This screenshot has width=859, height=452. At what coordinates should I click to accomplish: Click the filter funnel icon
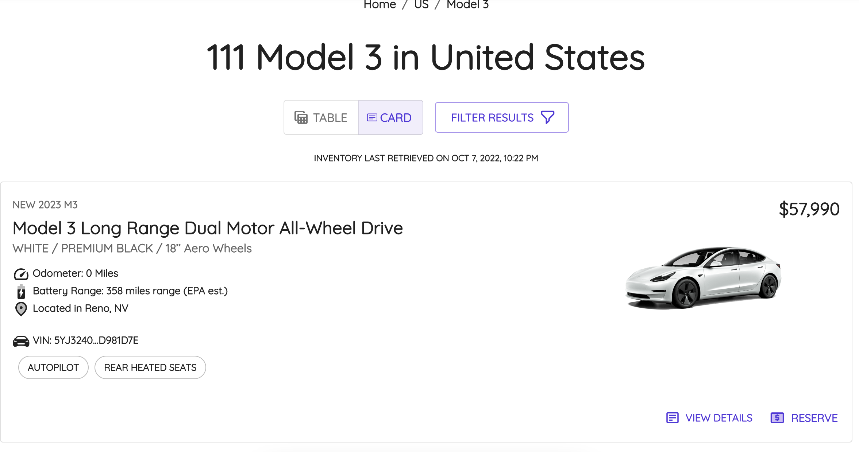(547, 117)
